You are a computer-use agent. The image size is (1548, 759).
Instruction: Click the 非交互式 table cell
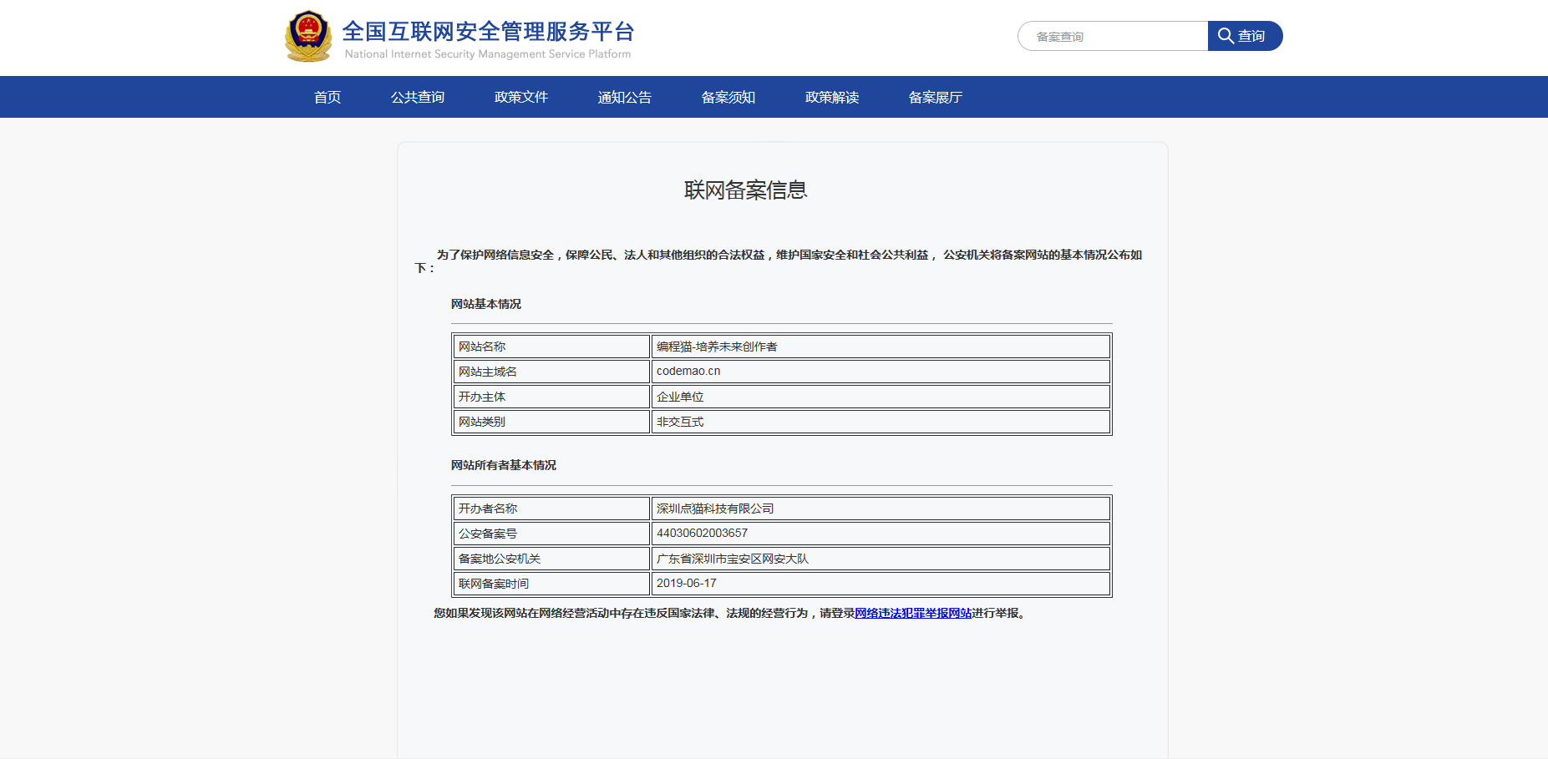pyautogui.click(x=881, y=422)
